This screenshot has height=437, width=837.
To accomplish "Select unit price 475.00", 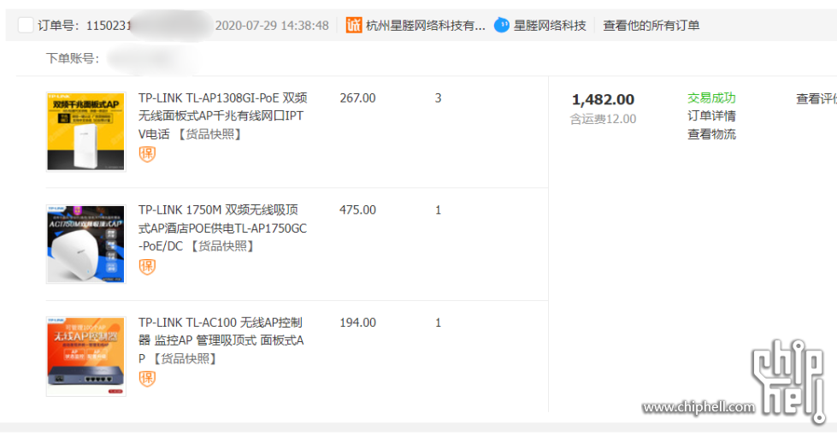I will coord(357,210).
